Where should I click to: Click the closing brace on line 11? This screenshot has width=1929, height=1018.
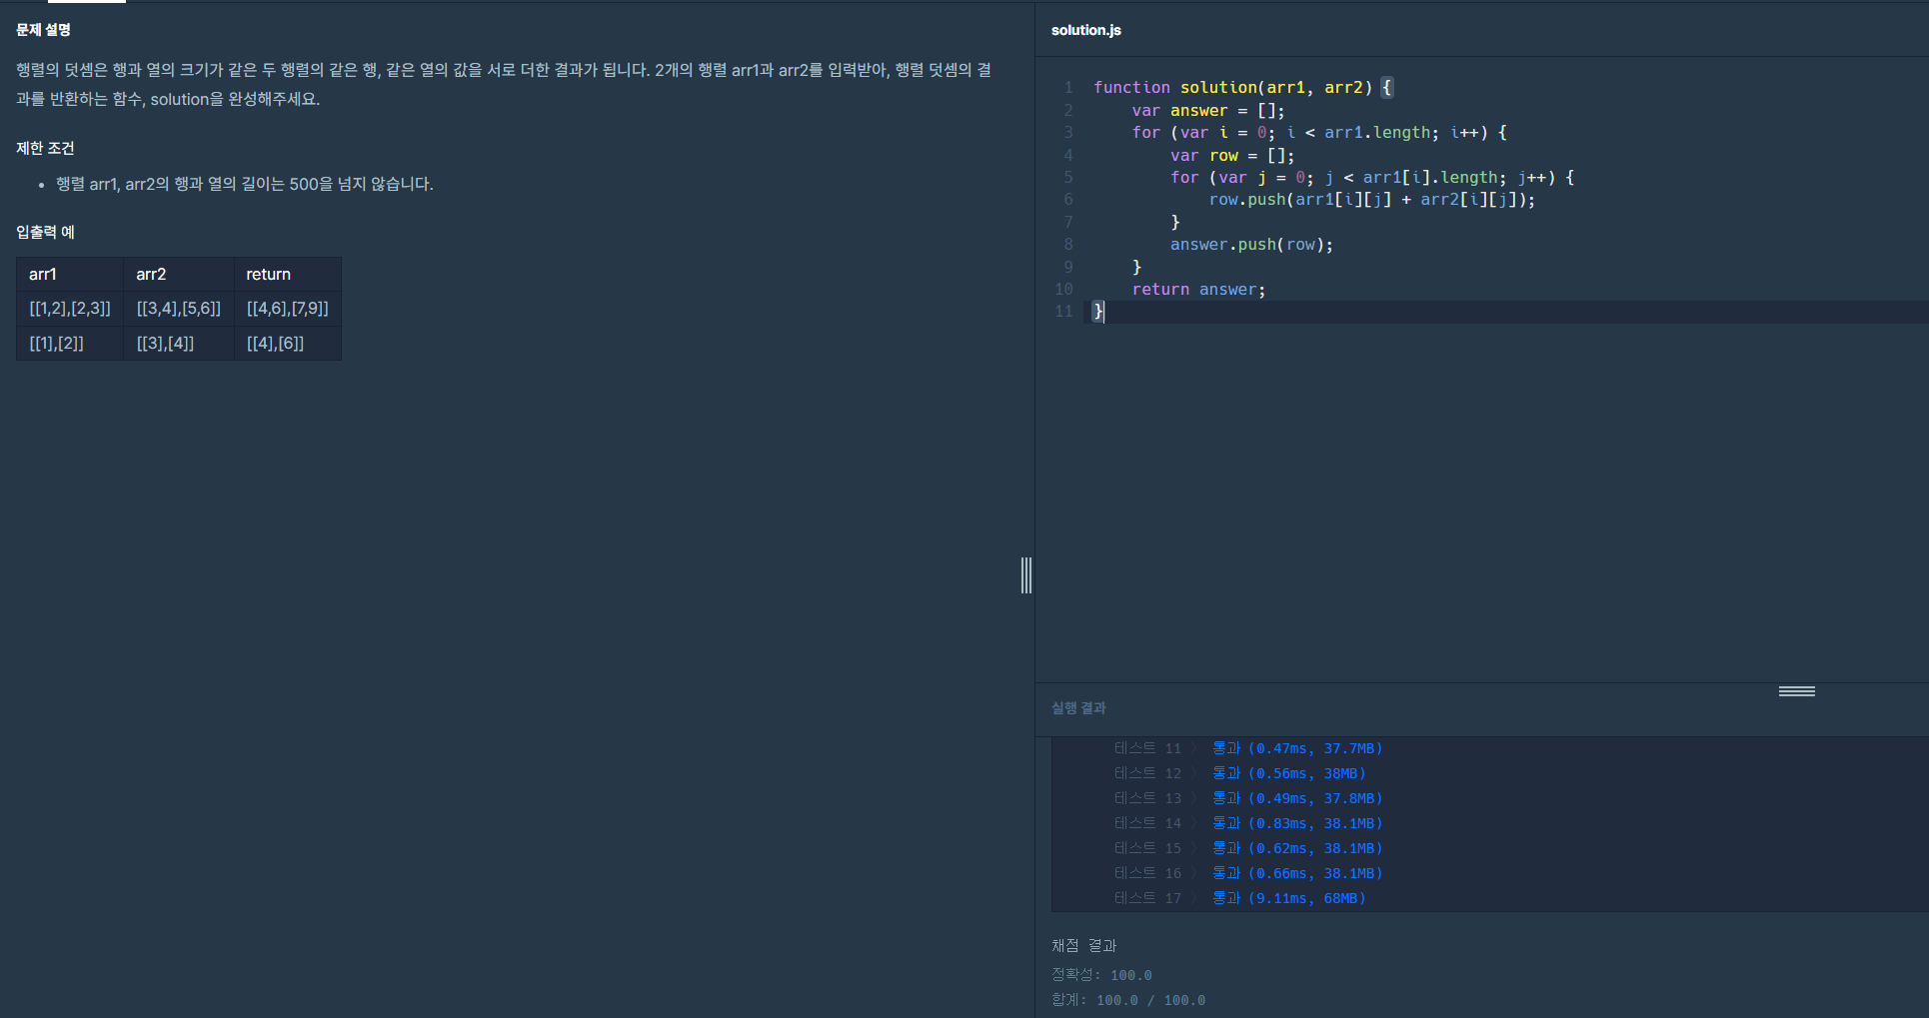pyautogui.click(x=1098, y=312)
